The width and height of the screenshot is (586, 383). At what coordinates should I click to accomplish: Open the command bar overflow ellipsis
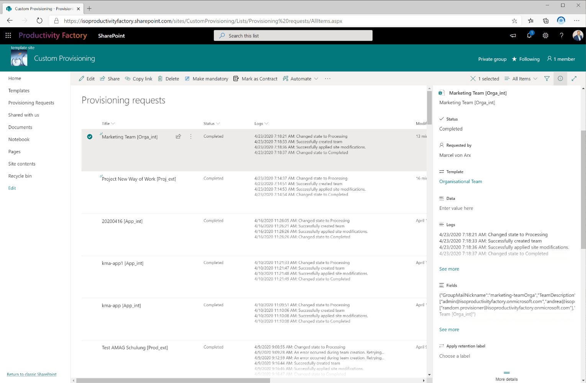pyautogui.click(x=327, y=79)
